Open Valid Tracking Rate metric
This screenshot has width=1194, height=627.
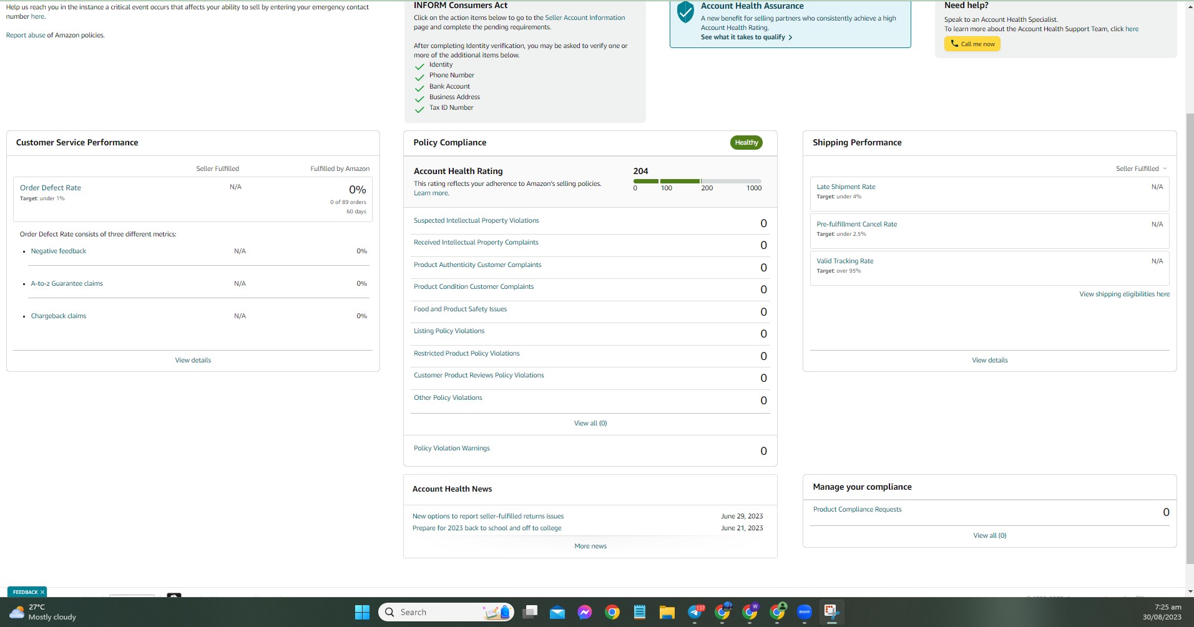tap(844, 261)
